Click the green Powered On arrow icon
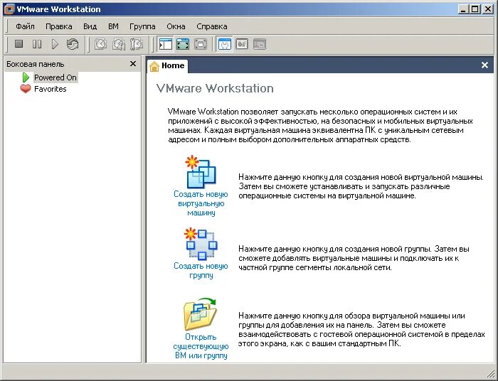Screen dimensions: 498x381 pyautogui.click(x=26, y=77)
